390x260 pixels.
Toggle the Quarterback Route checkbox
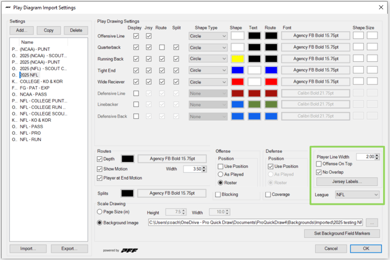coord(162,47)
